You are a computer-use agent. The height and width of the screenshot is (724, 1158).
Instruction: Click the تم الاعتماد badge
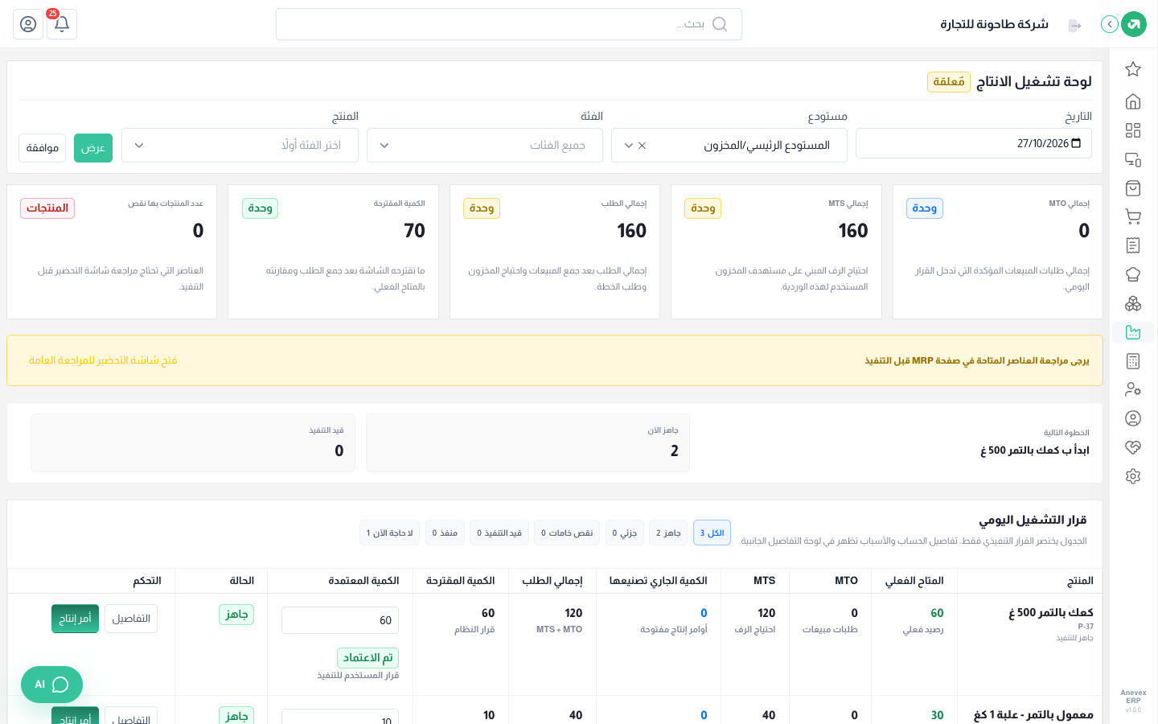[x=368, y=658]
